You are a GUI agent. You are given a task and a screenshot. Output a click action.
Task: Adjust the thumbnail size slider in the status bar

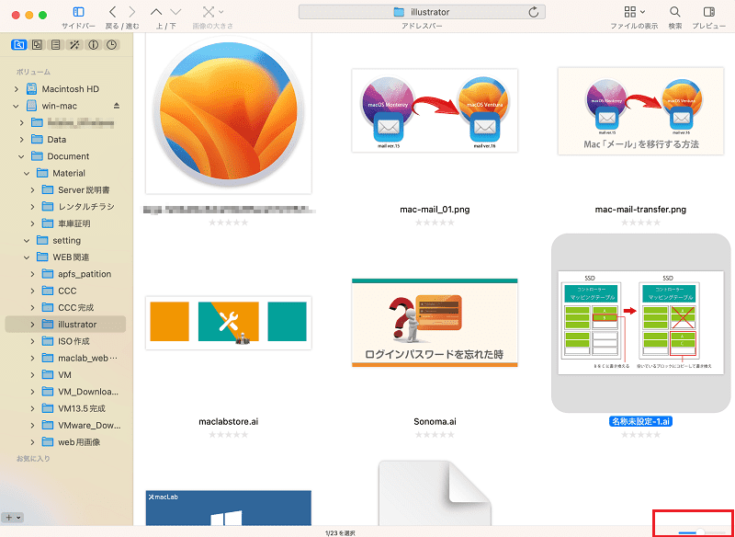(x=700, y=531)
